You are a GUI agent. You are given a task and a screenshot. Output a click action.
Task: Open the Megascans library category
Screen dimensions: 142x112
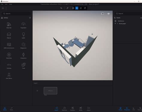[23, 45]
